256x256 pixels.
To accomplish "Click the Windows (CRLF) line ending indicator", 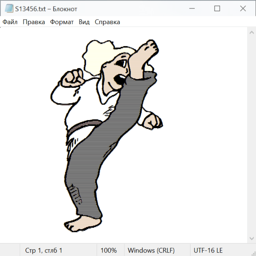I will [x=151, y=251].
